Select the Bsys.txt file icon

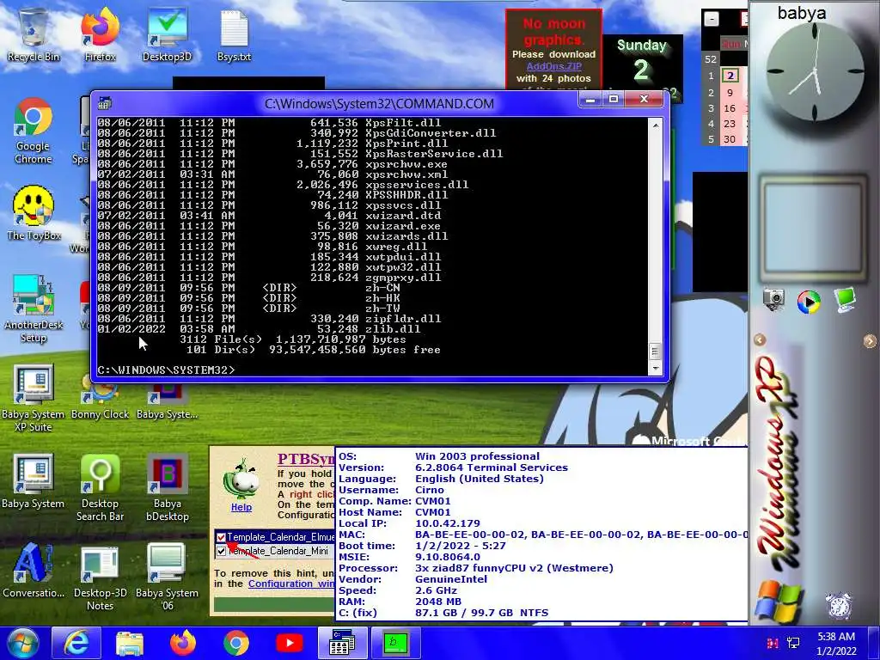click(x=234, y=34)
